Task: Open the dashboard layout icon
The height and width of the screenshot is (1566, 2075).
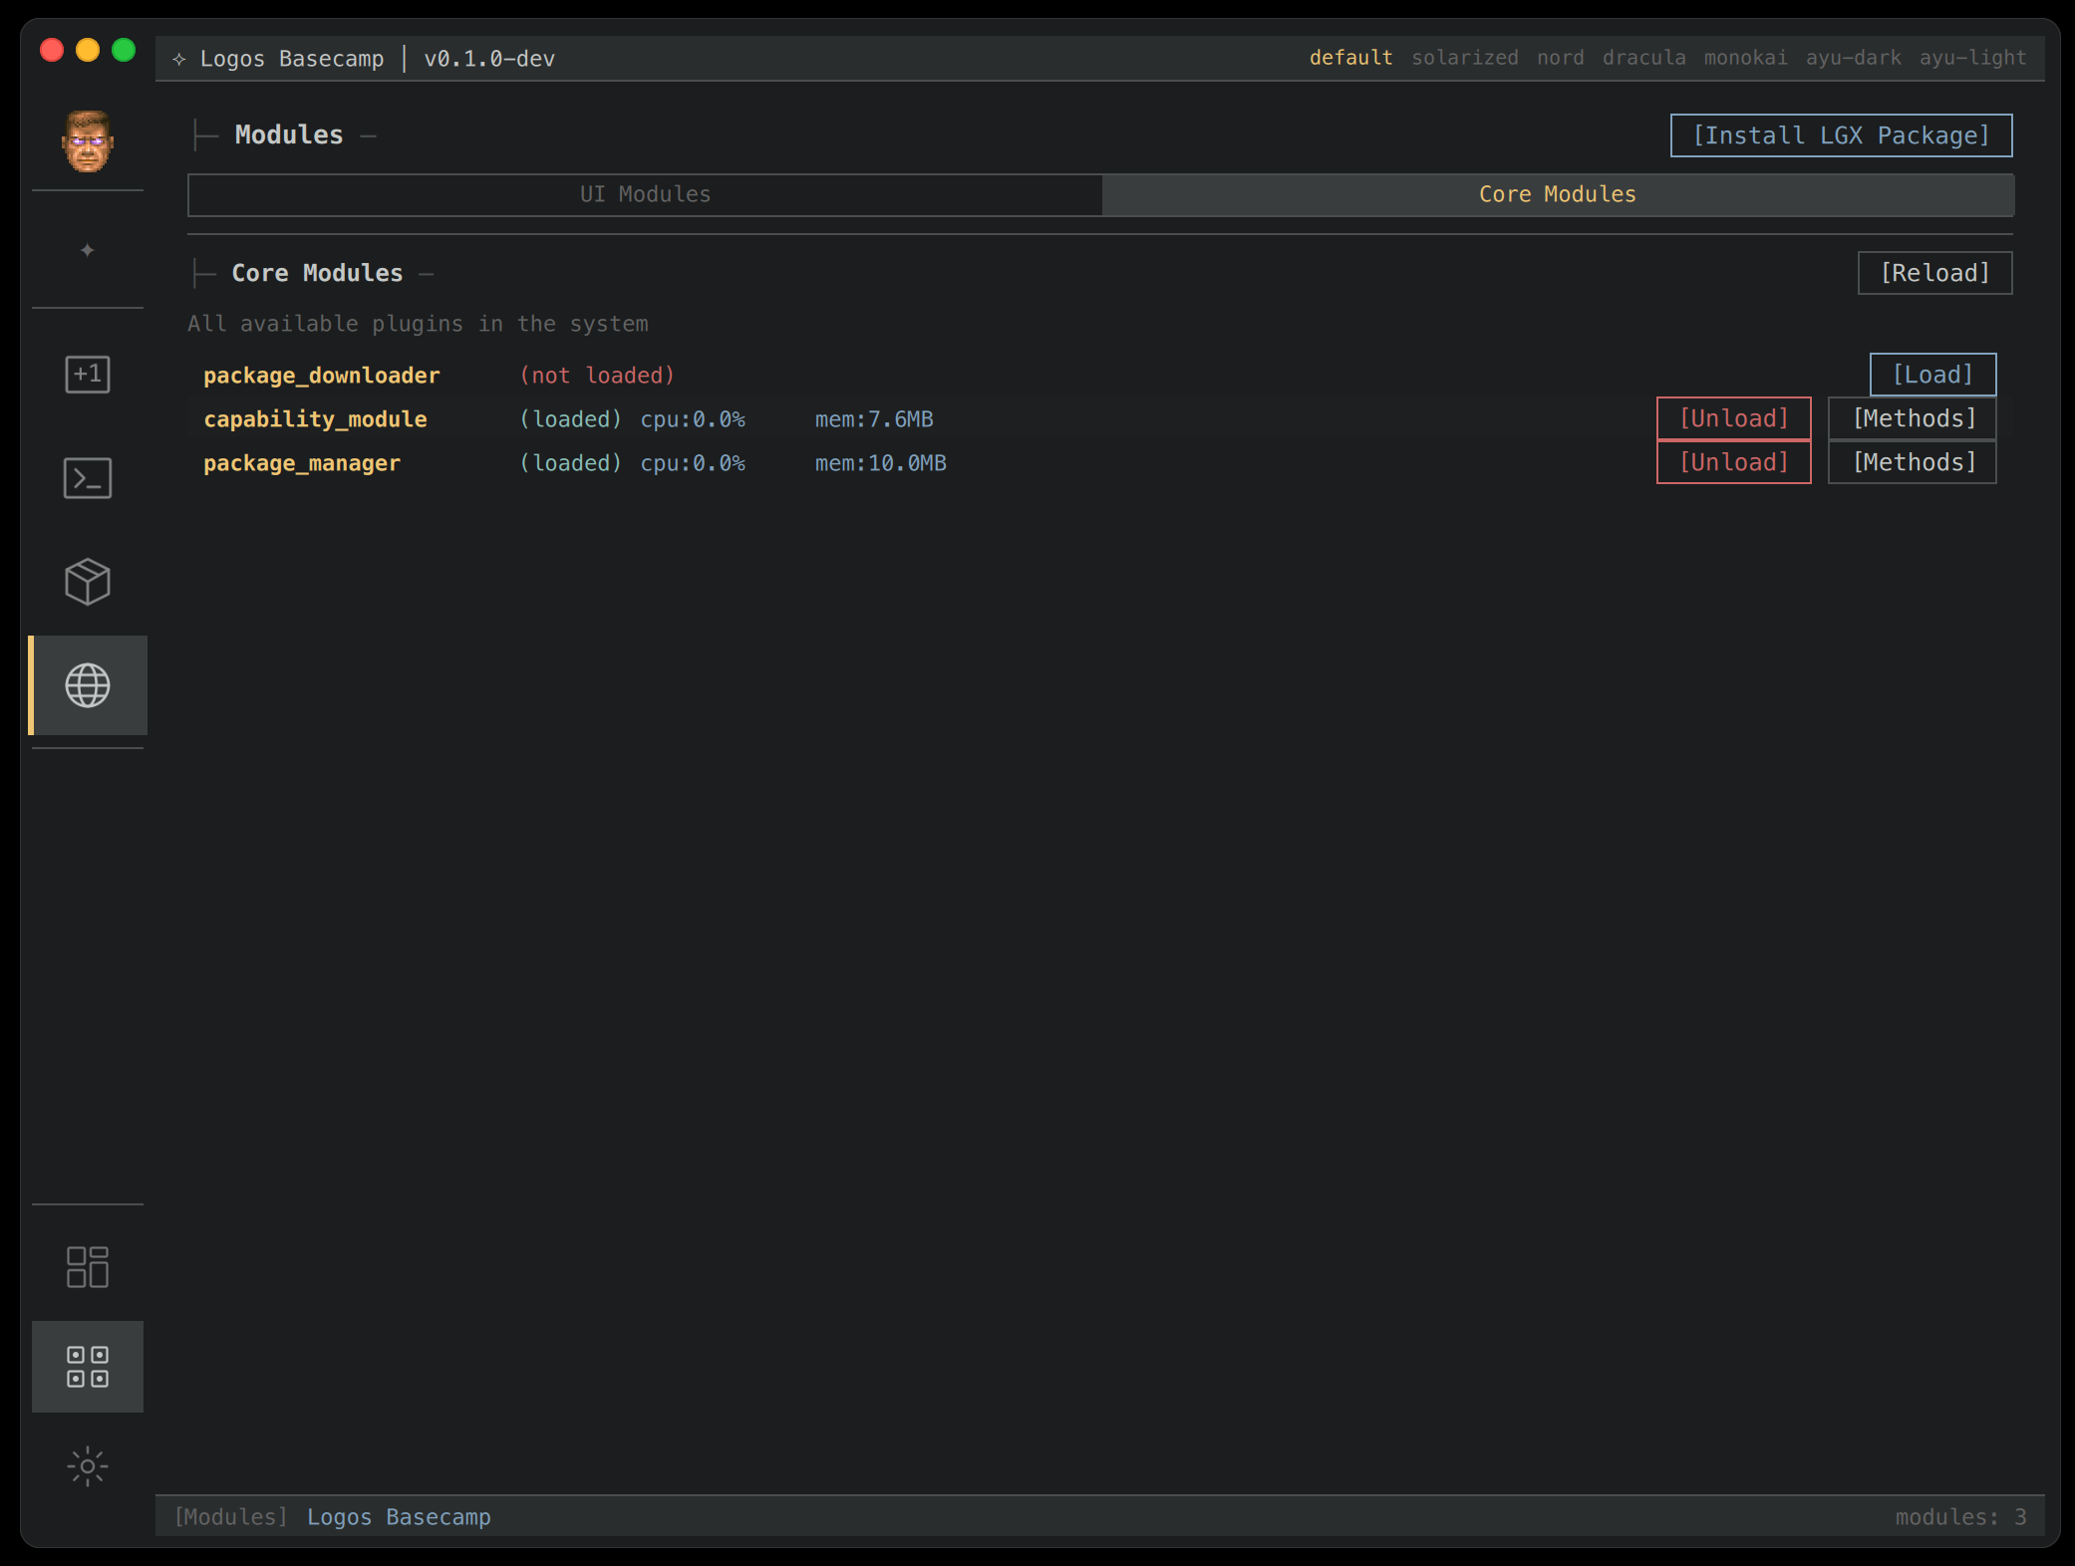Action: (x=88, y=1267)
